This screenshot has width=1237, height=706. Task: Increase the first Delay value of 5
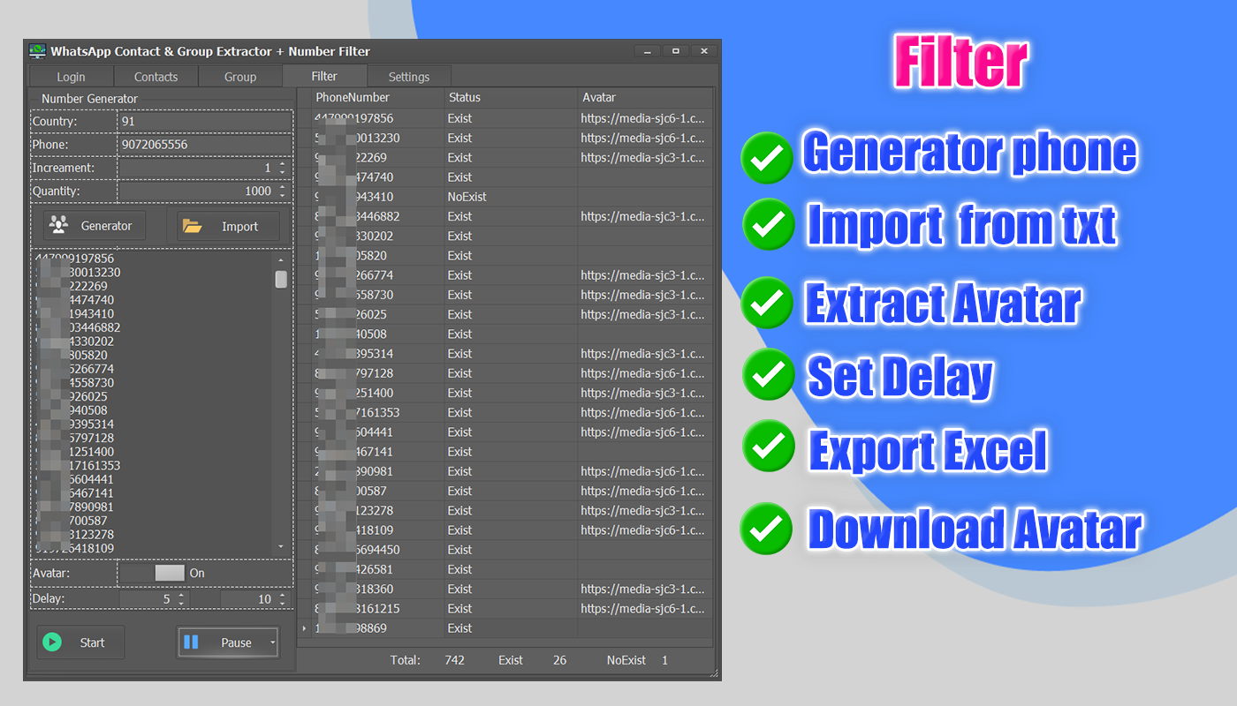pos(181,595)
